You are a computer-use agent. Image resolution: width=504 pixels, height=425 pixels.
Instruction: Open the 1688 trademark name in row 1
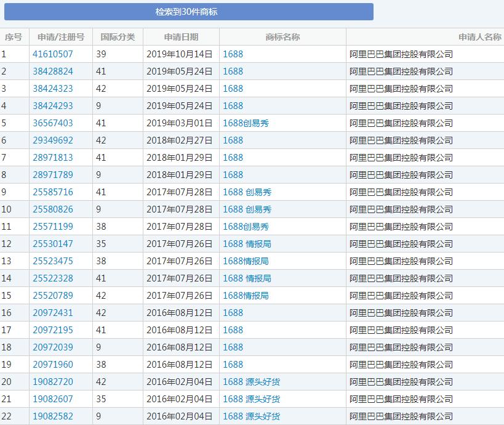233,54
